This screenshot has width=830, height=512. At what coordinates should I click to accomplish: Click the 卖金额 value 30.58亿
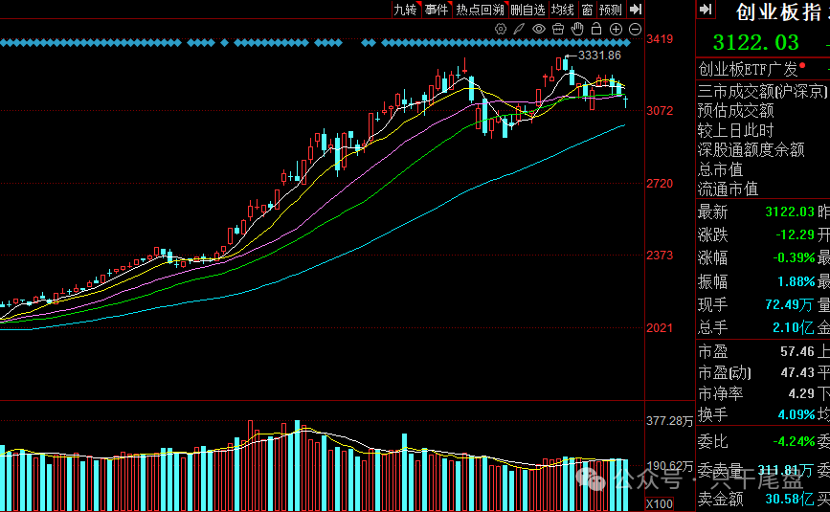click(x=790, y=499)
